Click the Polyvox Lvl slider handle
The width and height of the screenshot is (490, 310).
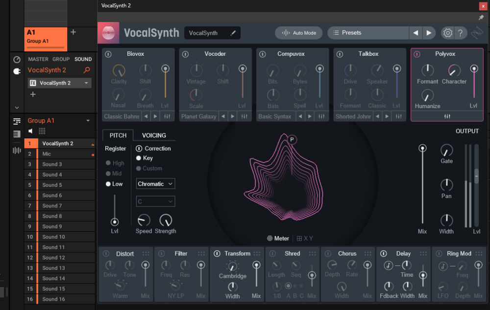coord(474,69)
